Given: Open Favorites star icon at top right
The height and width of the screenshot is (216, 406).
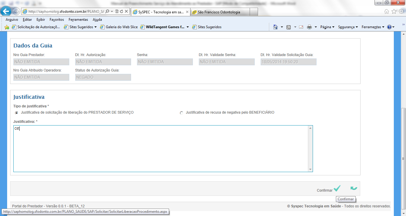Looking at the screenshot, I should coord(394,12).
